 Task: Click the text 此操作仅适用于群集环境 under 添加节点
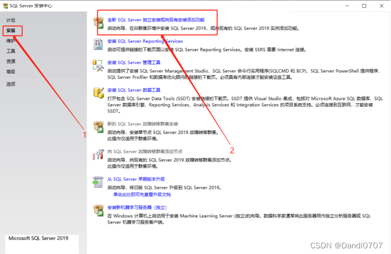[133, 167]
